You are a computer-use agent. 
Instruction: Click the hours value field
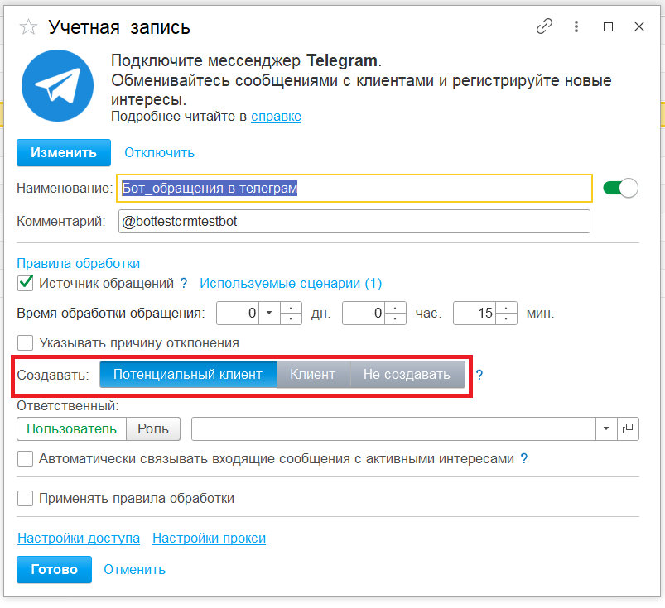point(364,314)
